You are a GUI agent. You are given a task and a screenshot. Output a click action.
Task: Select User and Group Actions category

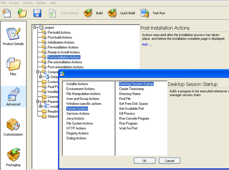pyautogui.click(x=83, y=99)
